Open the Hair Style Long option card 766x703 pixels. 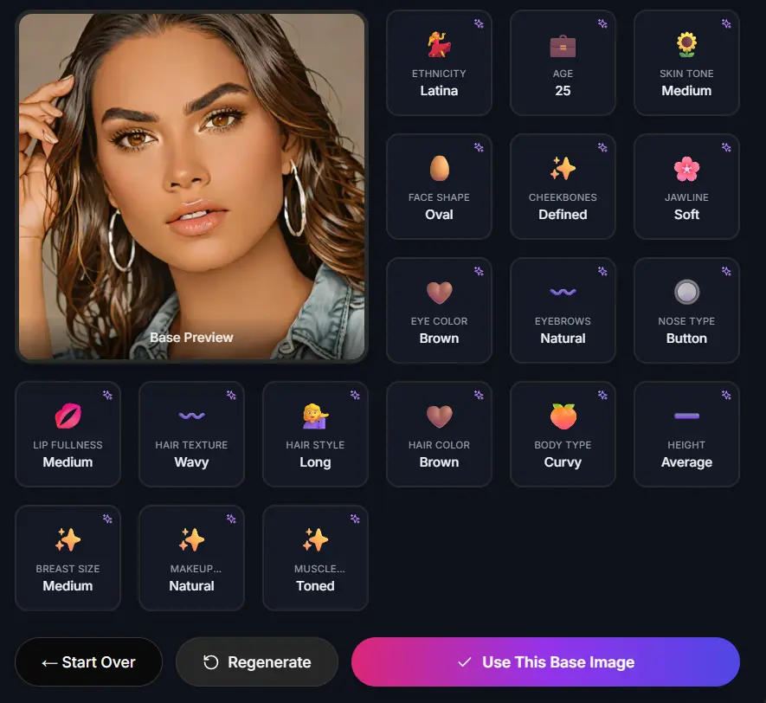tap(315, 435)
